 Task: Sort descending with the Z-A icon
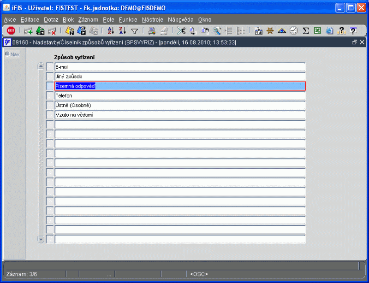click(123, 31)
